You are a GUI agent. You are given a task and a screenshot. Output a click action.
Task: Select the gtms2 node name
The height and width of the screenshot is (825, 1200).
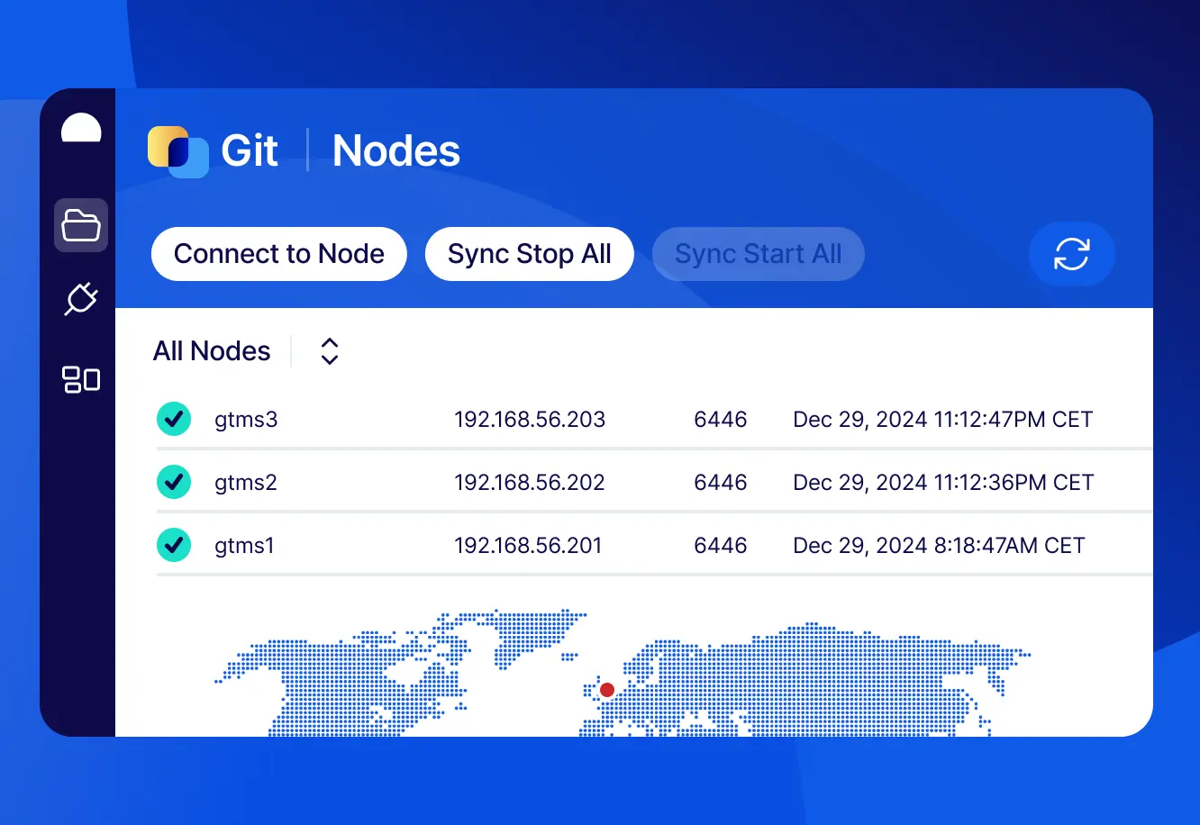(246, 483)
